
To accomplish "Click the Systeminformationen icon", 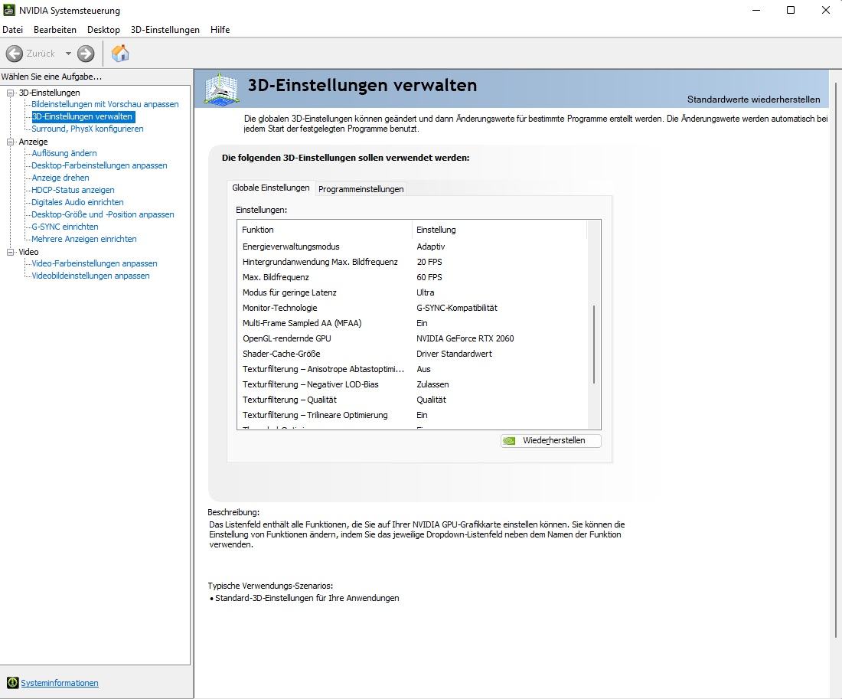I will tap(12, 683).
